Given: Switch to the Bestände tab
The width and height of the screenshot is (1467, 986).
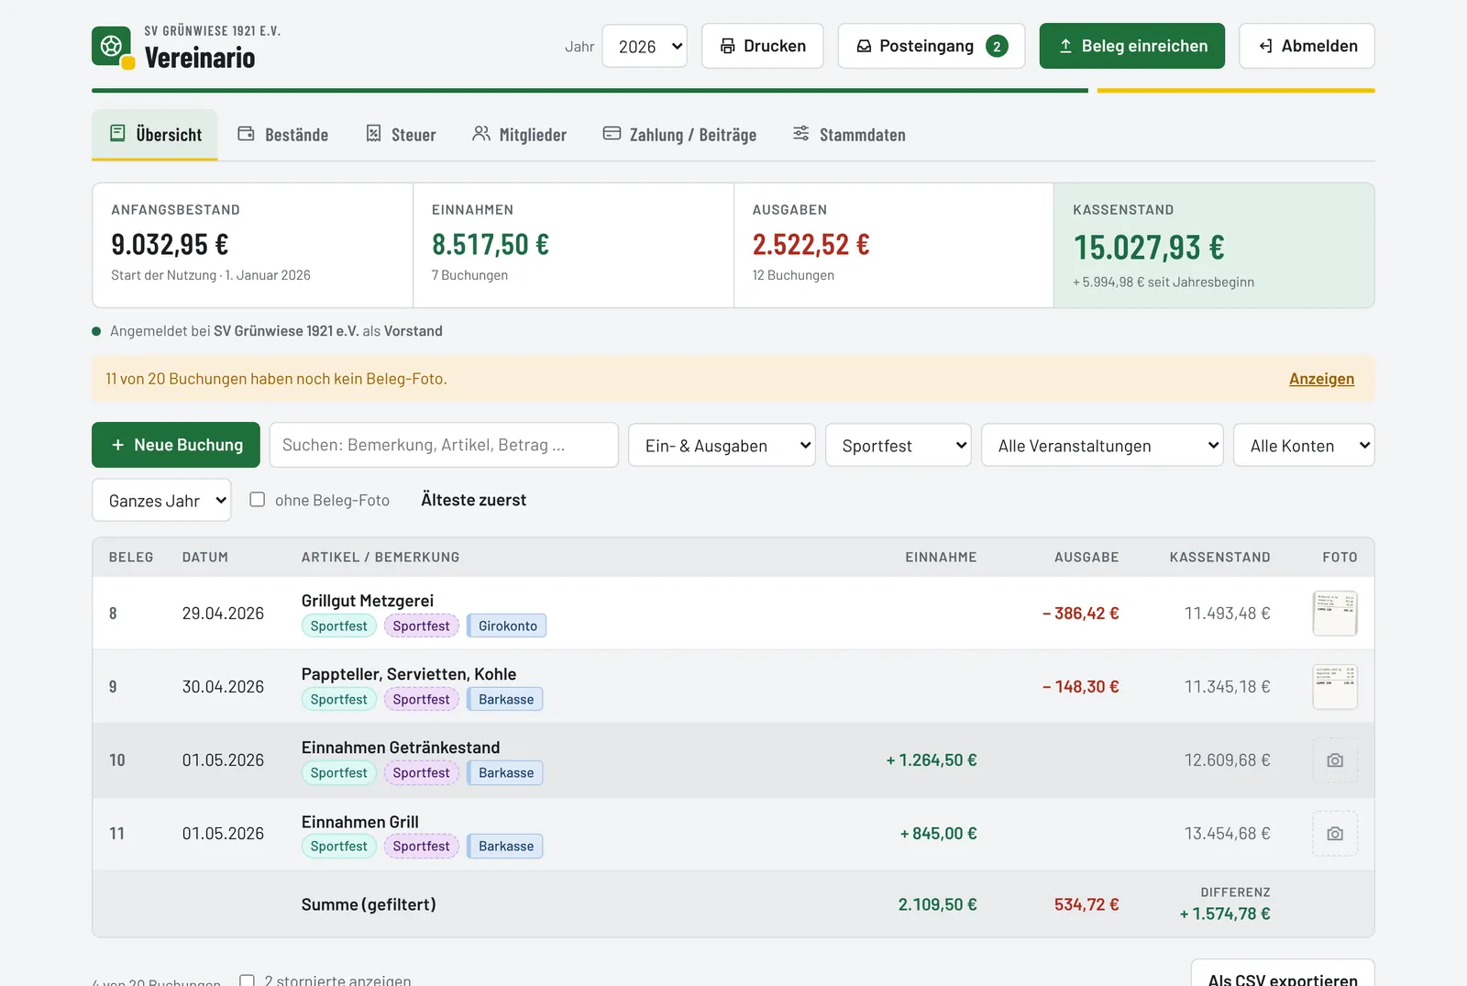Looking at the screenshot, I should click(283, 135).
